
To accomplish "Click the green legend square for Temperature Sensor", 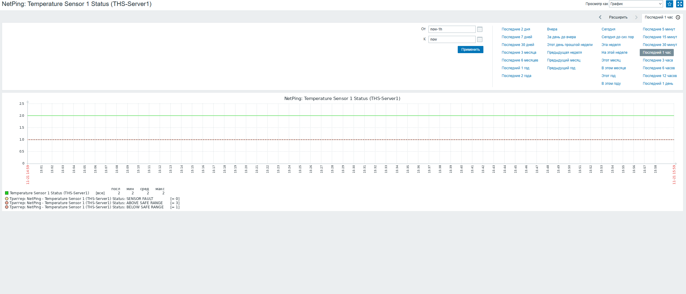I will [7, 193].
